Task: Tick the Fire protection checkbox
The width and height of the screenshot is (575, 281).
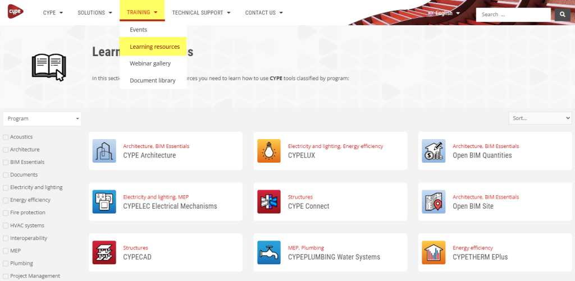Action: (x=6, y=213)
